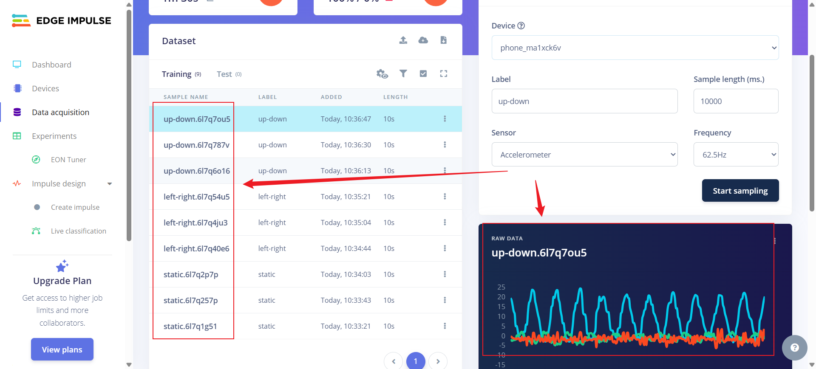Screen dimensions: 816x369
Task: Open kebab menu for static.6l7q1g51
Action: (445, 326)
